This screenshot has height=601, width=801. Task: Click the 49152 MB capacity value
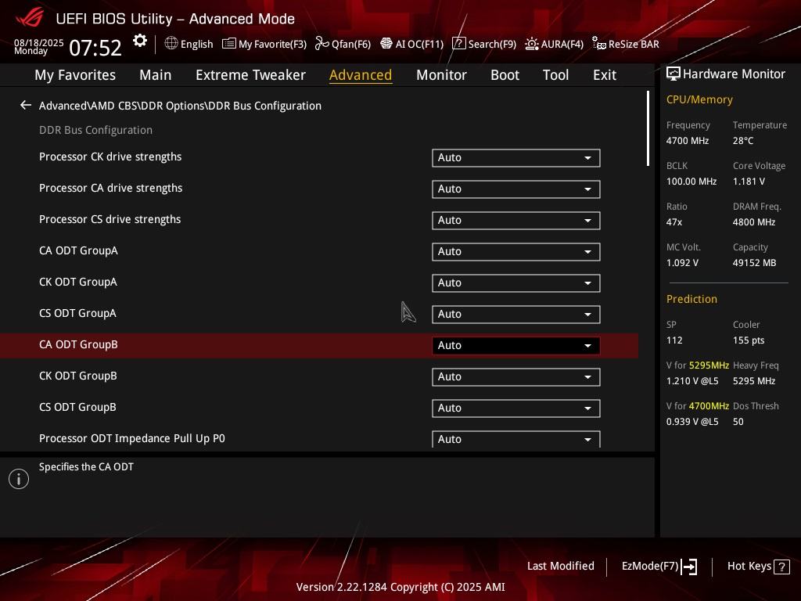click(755, 263)
